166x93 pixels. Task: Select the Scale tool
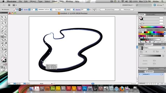tap(5, 34)
